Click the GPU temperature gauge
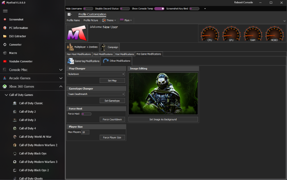Image resolution: width=287 pixels, height=180 pixels. [231, 34]
